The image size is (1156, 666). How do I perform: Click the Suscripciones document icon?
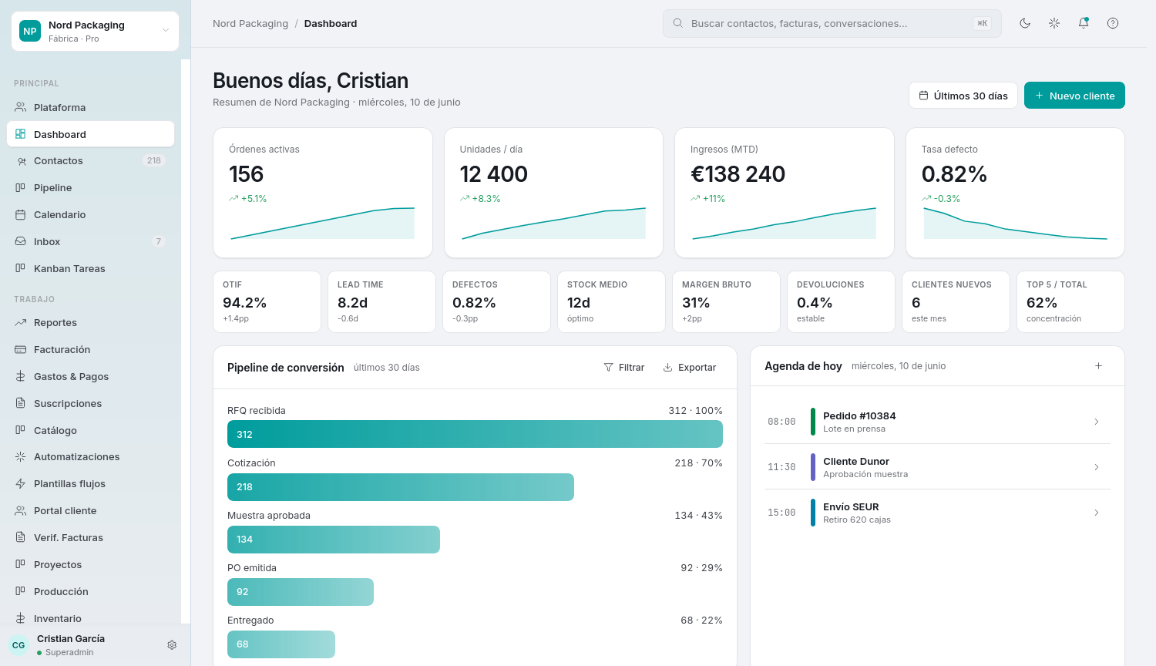point(21,403)
